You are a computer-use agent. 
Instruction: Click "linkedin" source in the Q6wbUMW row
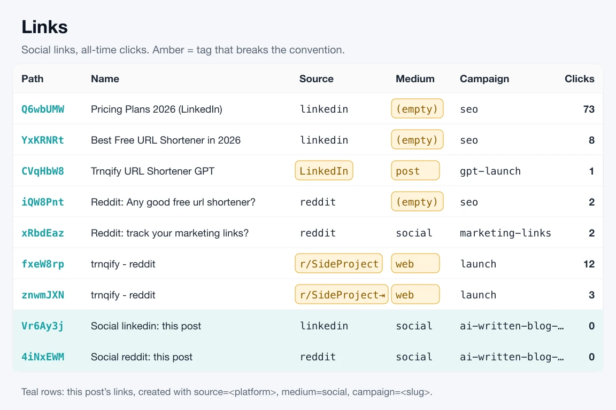click(324, 109)
